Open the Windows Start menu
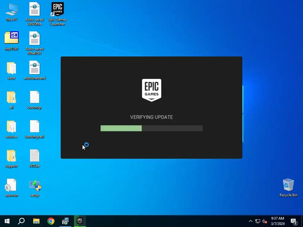Viewport: 303px width, 227px height. [7, 221]
